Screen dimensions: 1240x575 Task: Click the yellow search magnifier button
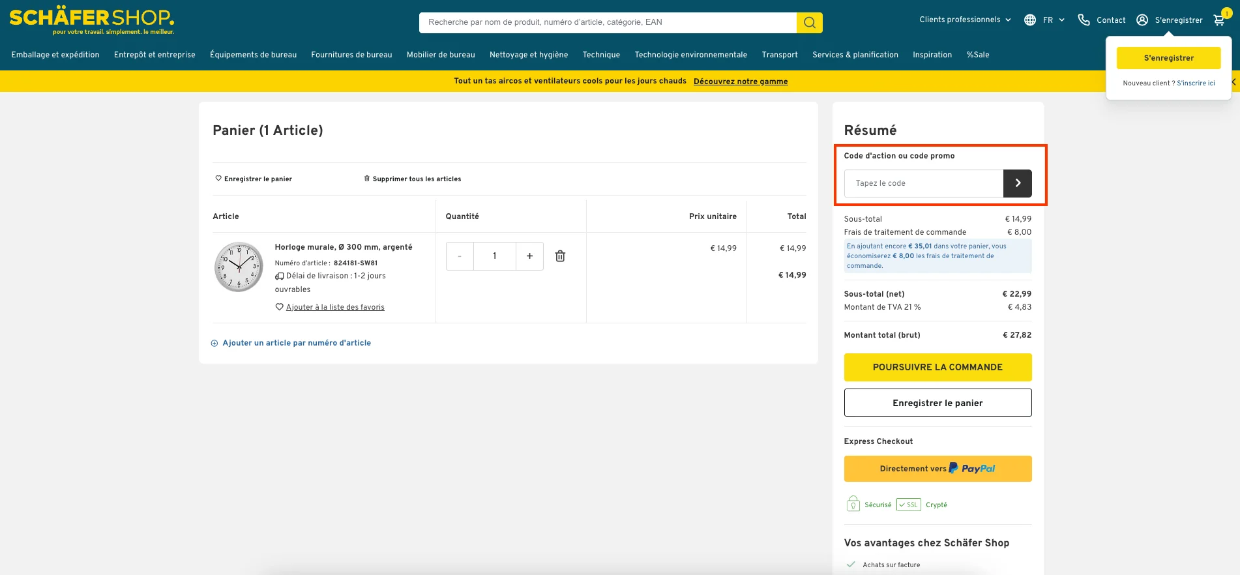pos(809,22)
